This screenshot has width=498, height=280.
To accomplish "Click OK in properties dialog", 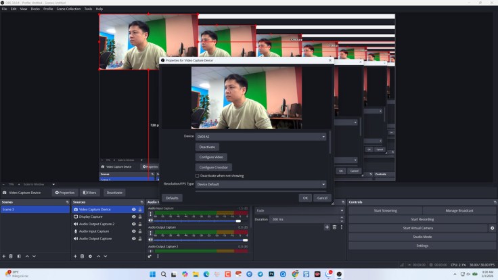I will (305, 198).
